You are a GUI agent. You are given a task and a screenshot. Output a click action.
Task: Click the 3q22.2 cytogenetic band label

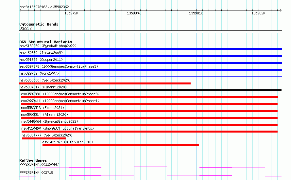pos(26,28)
